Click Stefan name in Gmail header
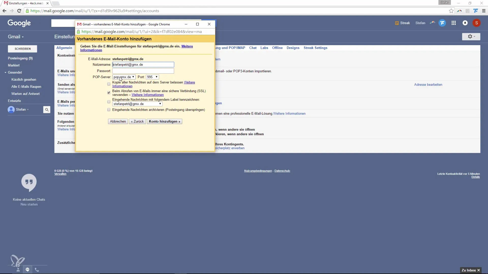The width and height of the screenshot is (488, 274). click(x=420, y=23)
